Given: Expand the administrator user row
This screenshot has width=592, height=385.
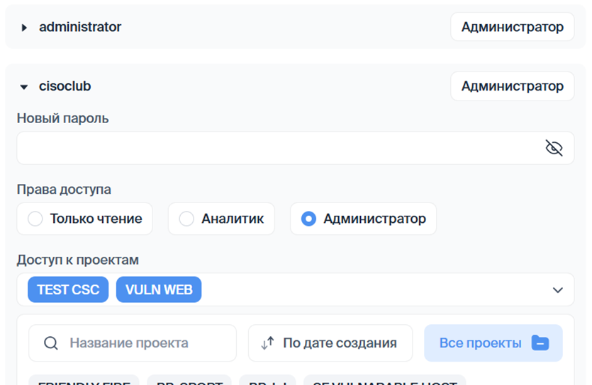Looking at the screenshot, I should pyautogui.click(x=24, y=28).
